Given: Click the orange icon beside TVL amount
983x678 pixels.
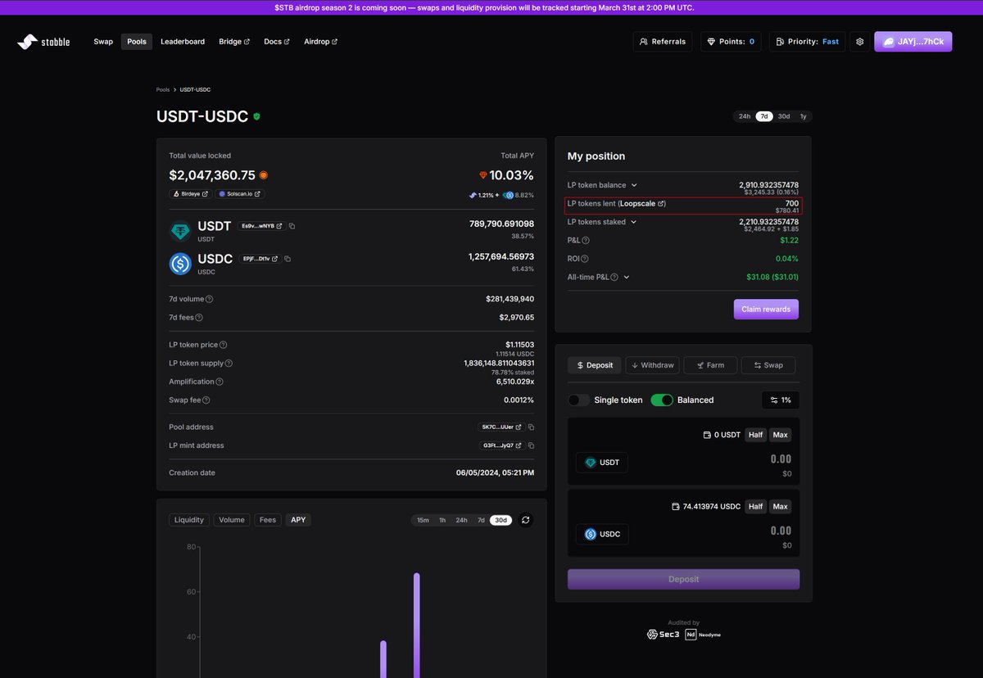Looking at the screenshot, I should [x=264, y=175].
